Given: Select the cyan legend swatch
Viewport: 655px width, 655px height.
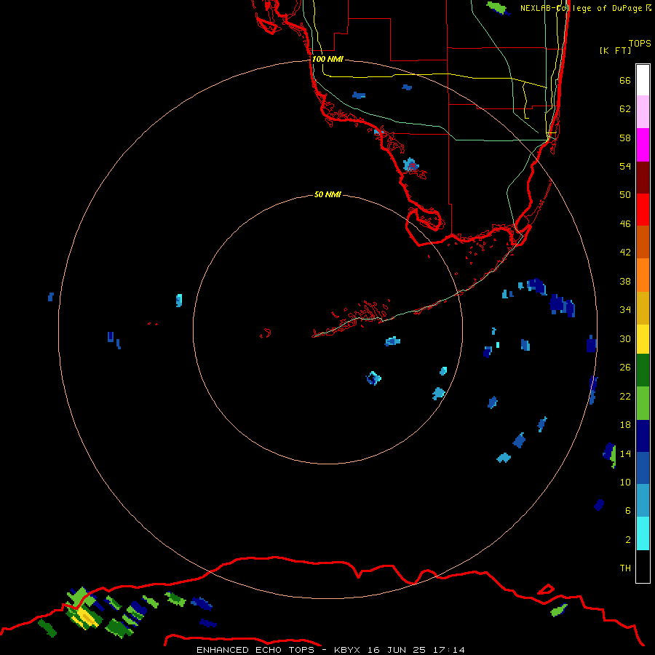Looking at the screenshot, I should (x=643, y=533).
